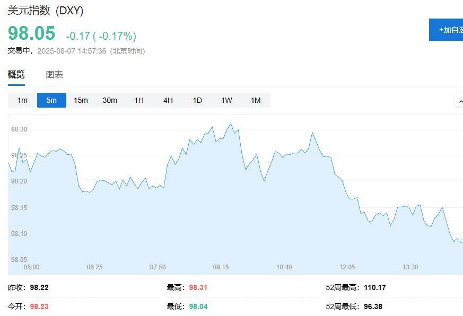Switch the chart to 1M interval
Image resolution: width=463 pixels, height=316 pixels.
click(255, 100)
